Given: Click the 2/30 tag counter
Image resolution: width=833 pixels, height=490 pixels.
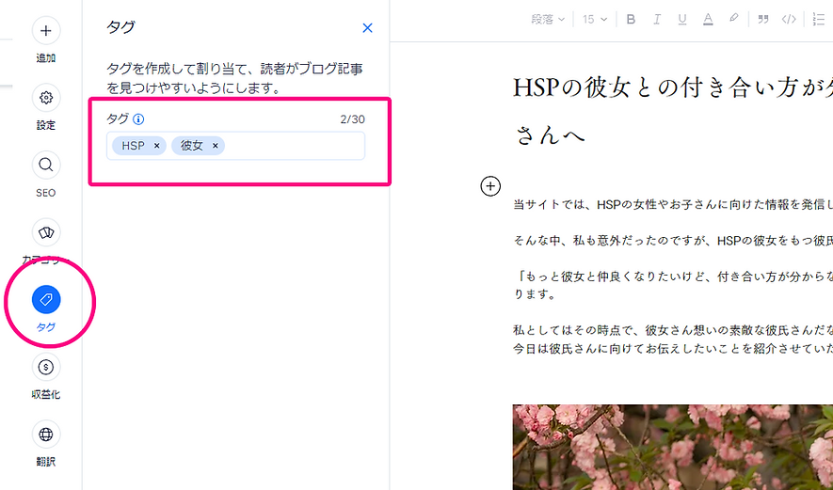Looking at the screenshot, I should coord(353,119).
